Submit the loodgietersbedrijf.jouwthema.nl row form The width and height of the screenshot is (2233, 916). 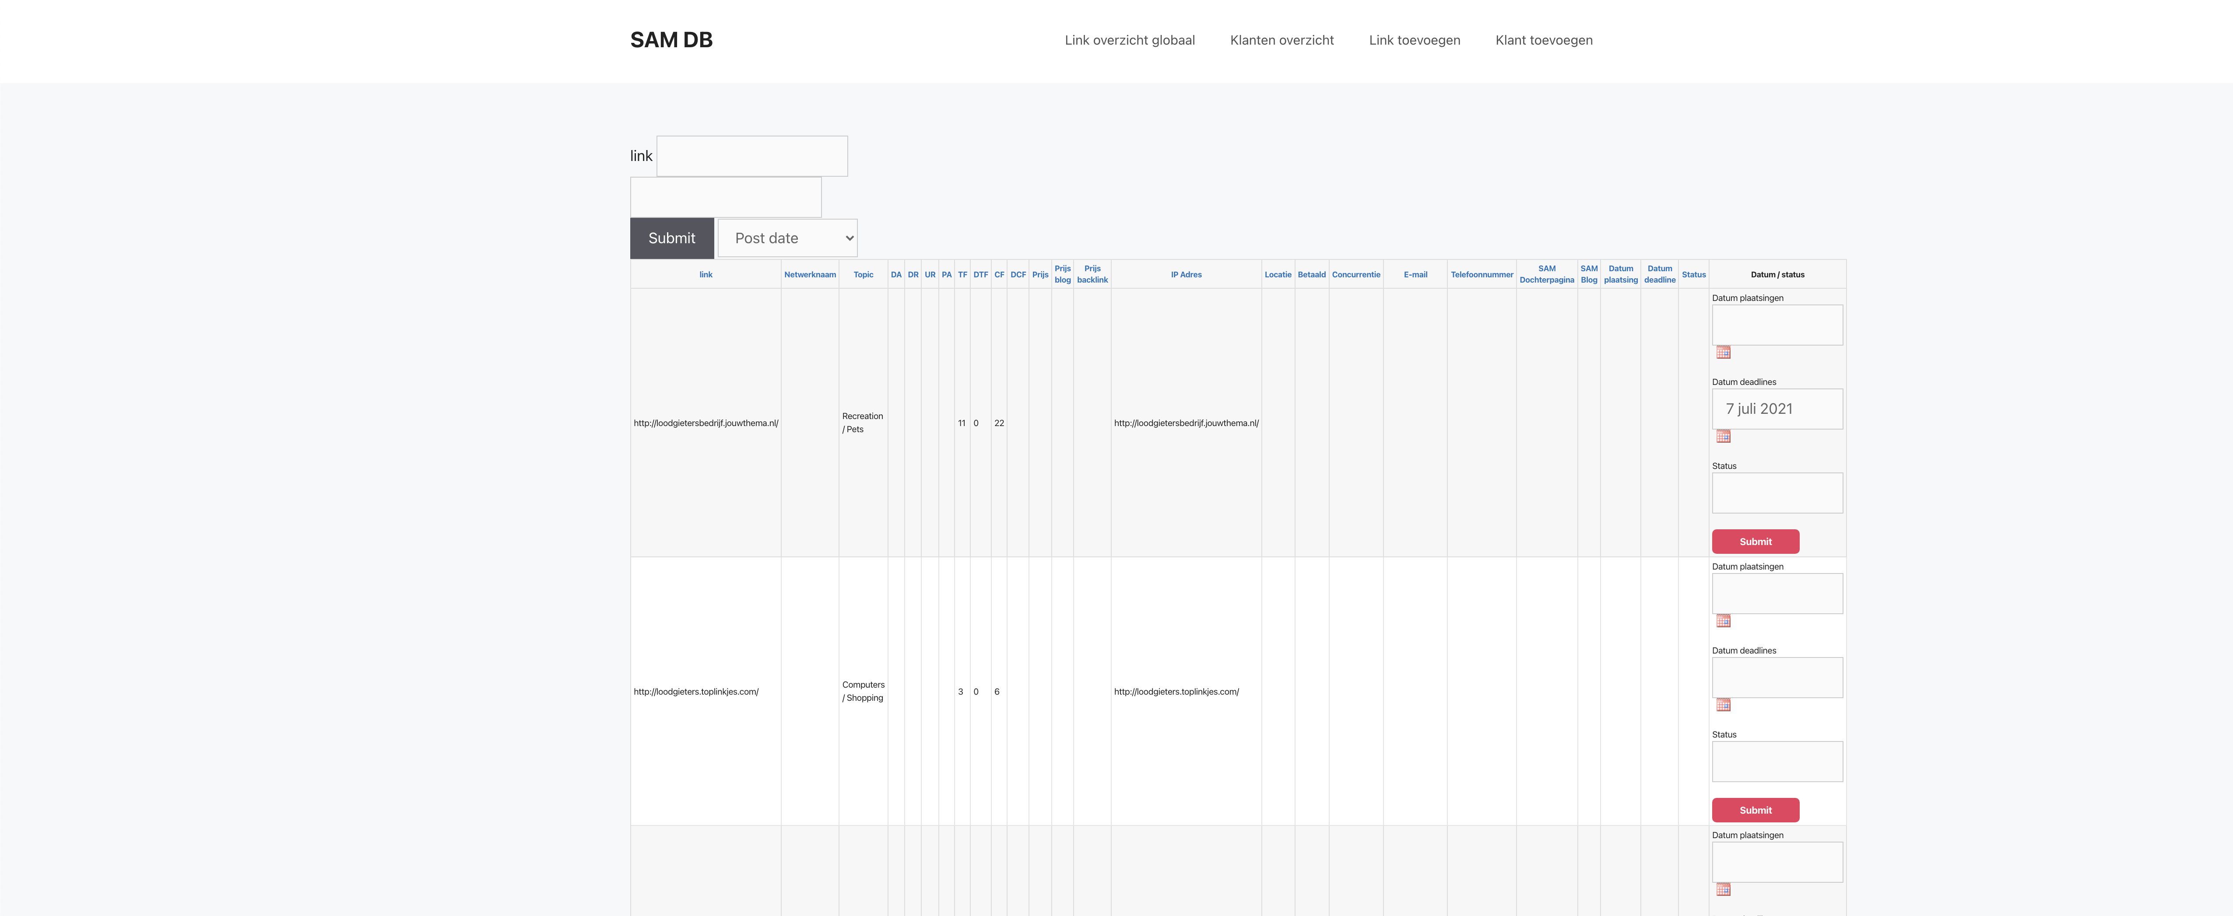click(x=1756, y=542)
